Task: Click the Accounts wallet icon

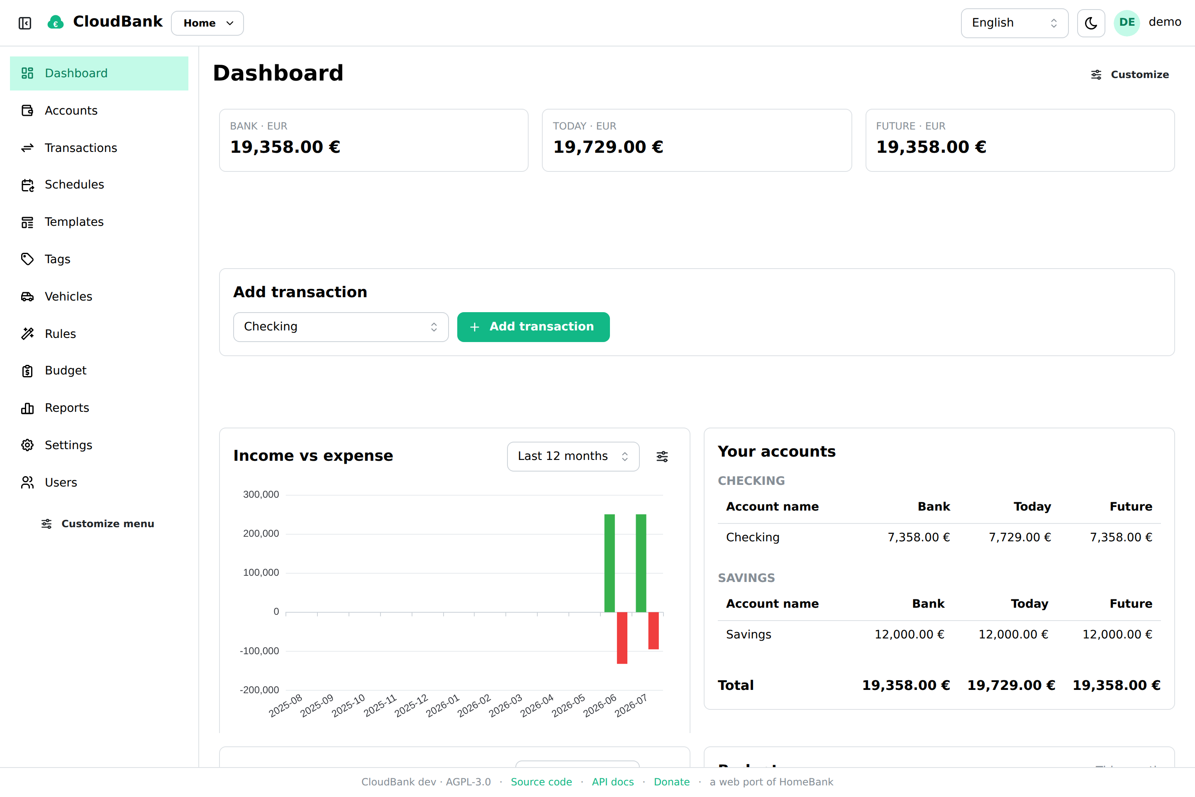Action: pyautogui.click(x=27, y=110)
